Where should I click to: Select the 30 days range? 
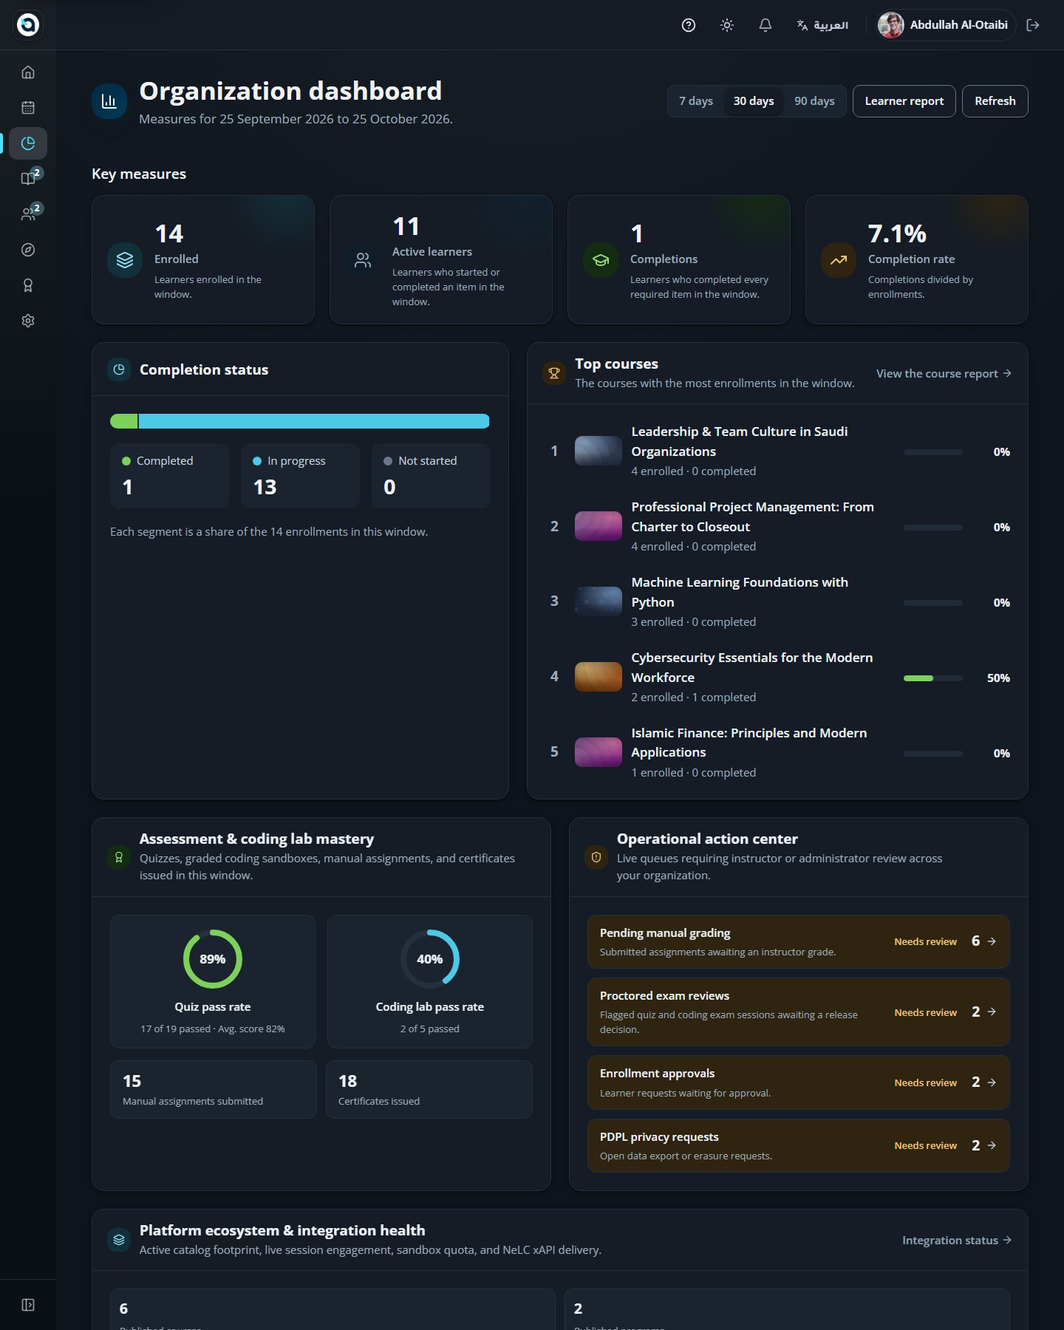pyautogui.click(x=754, y=101)
